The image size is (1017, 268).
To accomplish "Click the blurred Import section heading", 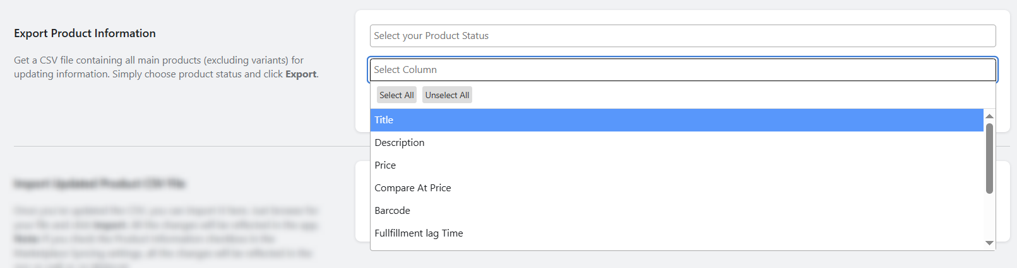I will (99, 184).
